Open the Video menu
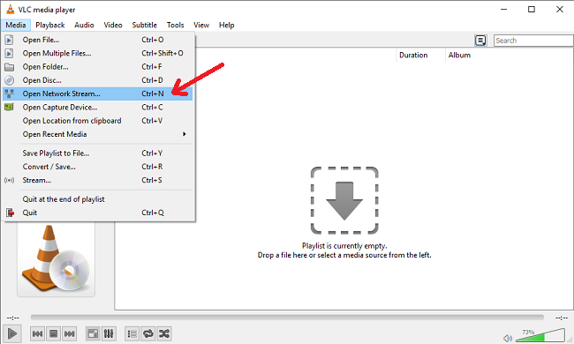The width and height of the screenshot is (574, 344). 113,25
